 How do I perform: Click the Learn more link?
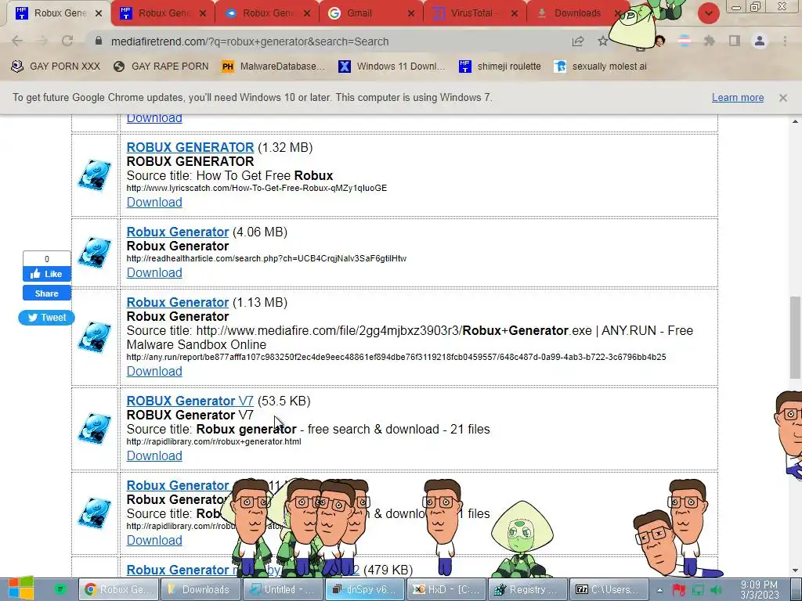coord(738,98)
